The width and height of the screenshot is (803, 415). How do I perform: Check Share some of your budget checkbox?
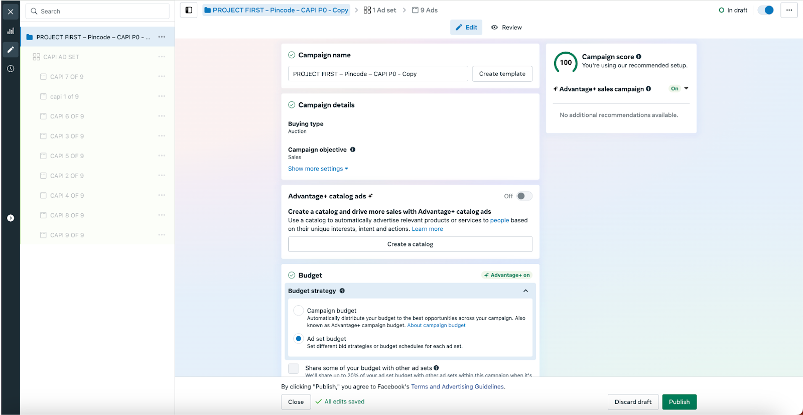pos(294,369)
